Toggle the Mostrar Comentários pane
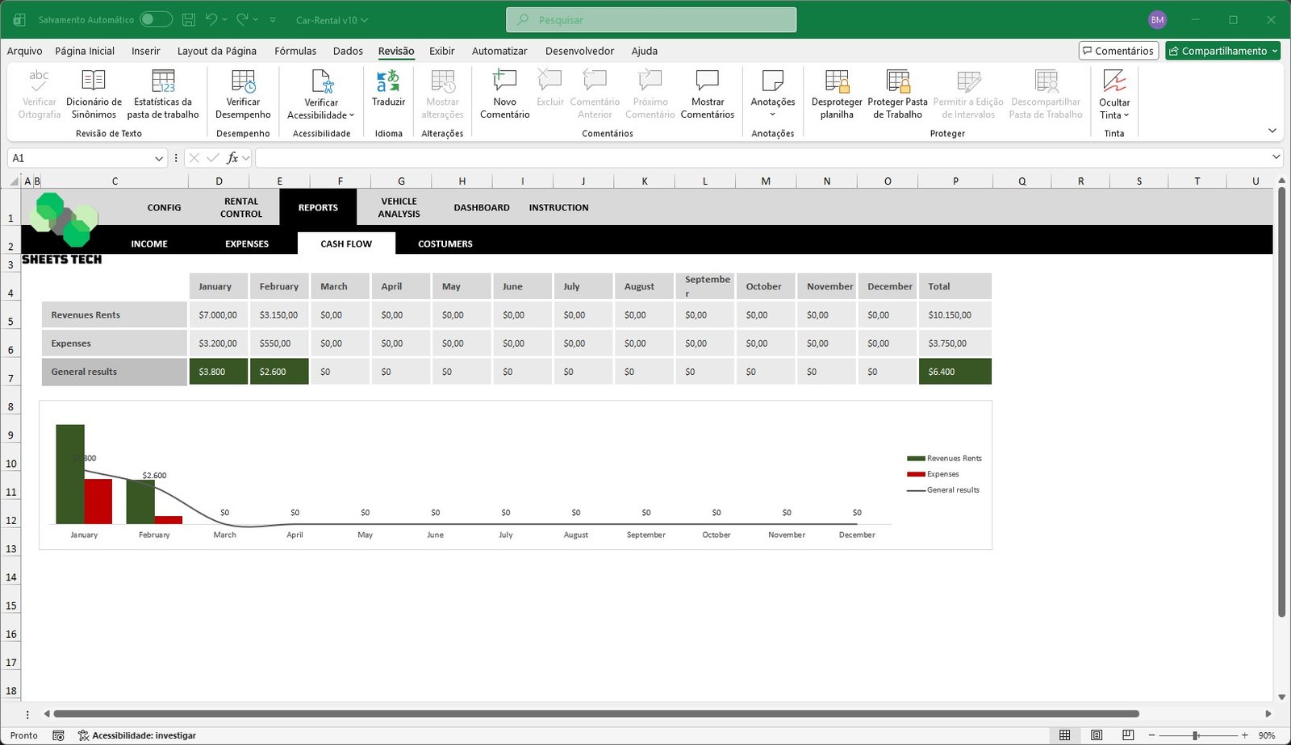1291x745 pixels. tap(708, 93)
